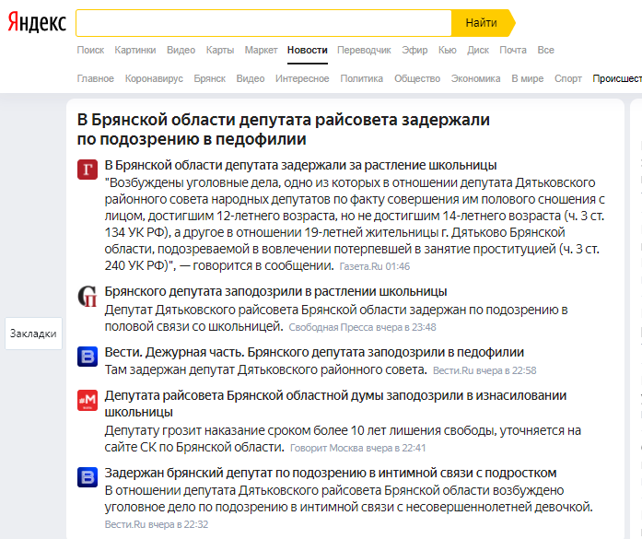
Task: Open headline 'задержали за растление школьницы'
Action: coord(300,165)
